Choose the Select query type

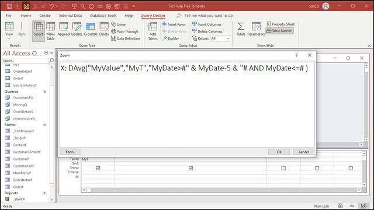[x=39, y=31]
